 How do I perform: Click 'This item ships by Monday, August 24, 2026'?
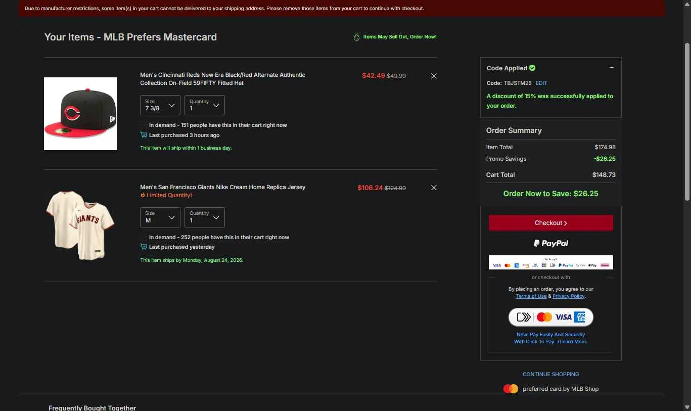tap(192, 260)
